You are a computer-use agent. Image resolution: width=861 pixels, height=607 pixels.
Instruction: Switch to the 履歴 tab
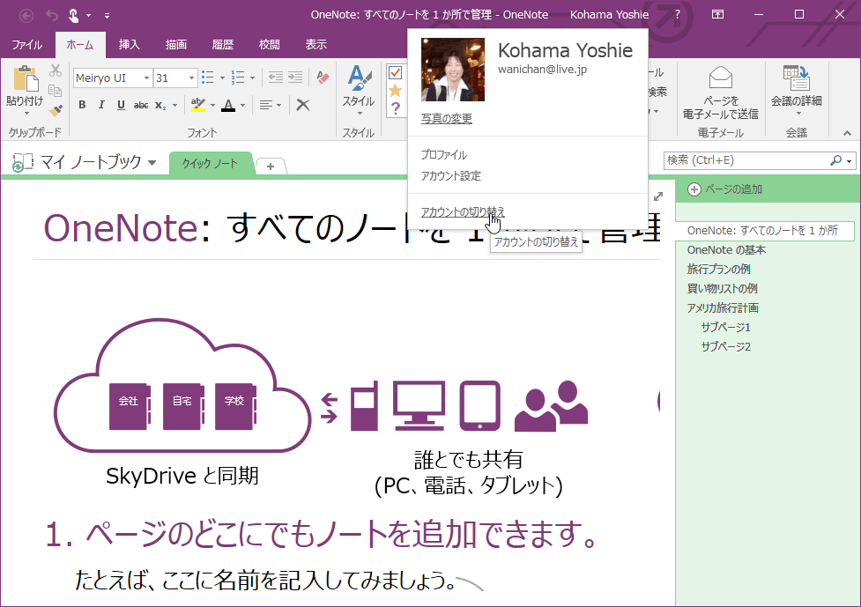click(222, 44)
